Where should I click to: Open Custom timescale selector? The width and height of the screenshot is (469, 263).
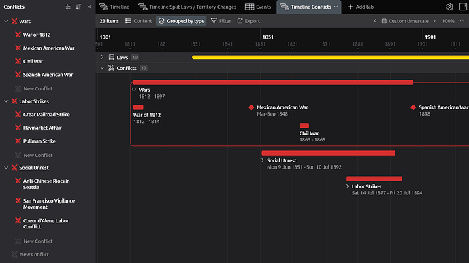pyautogui.click(x=405, y=21)
